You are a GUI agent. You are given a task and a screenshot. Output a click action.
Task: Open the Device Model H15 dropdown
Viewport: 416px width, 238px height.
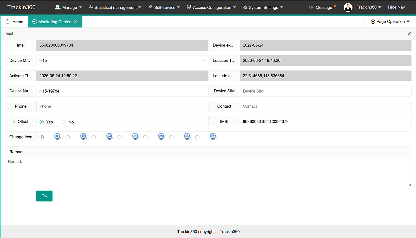coord(122,60)
